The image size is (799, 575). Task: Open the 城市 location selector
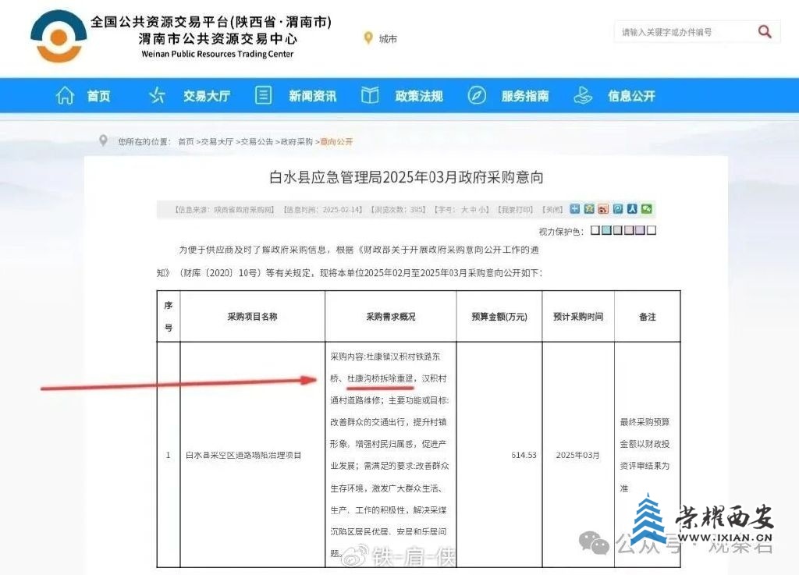pyautogui.click(x=381, y=39)
